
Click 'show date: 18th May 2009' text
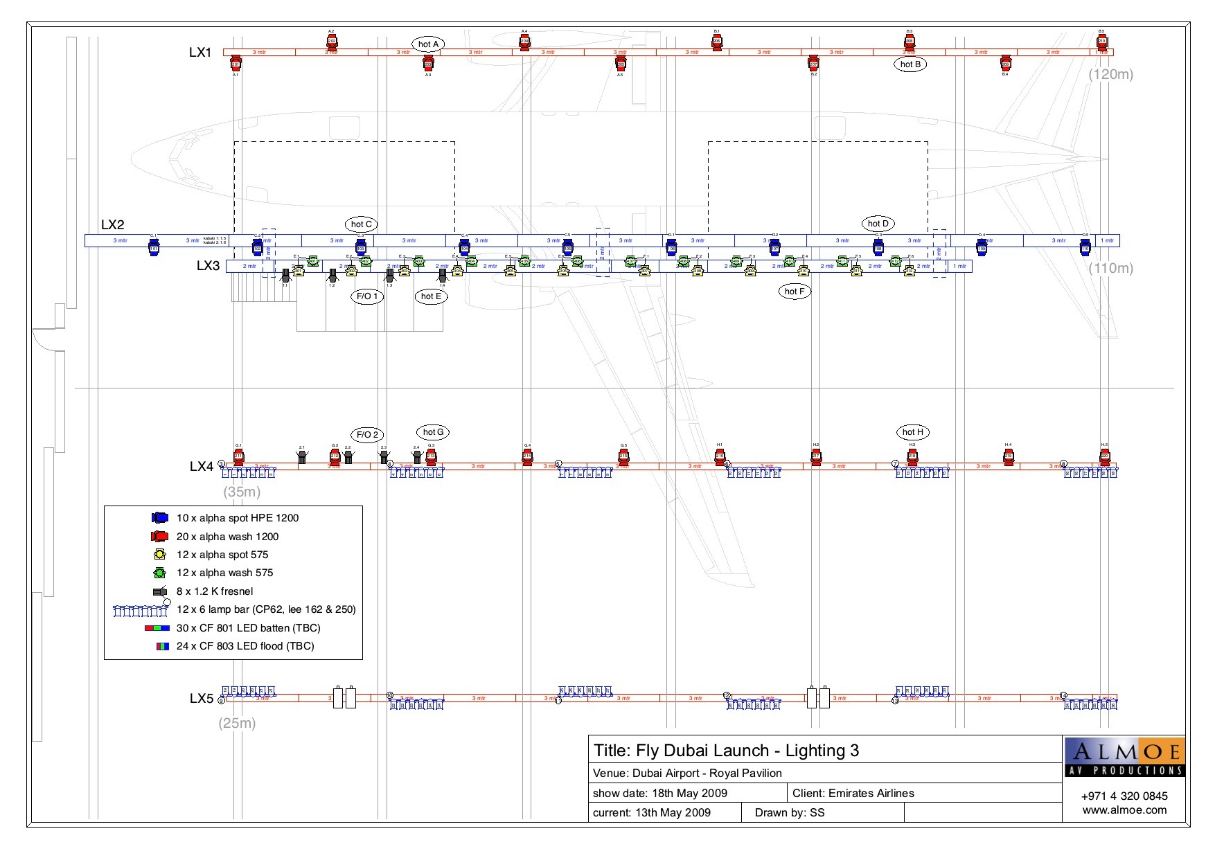coord(660,793)
